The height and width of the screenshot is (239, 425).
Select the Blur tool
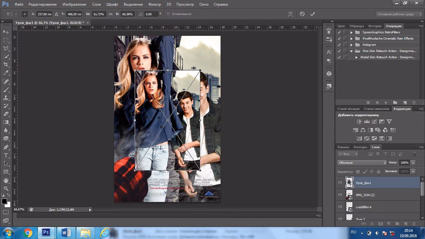pyautogui.click(x=6, y=130)
